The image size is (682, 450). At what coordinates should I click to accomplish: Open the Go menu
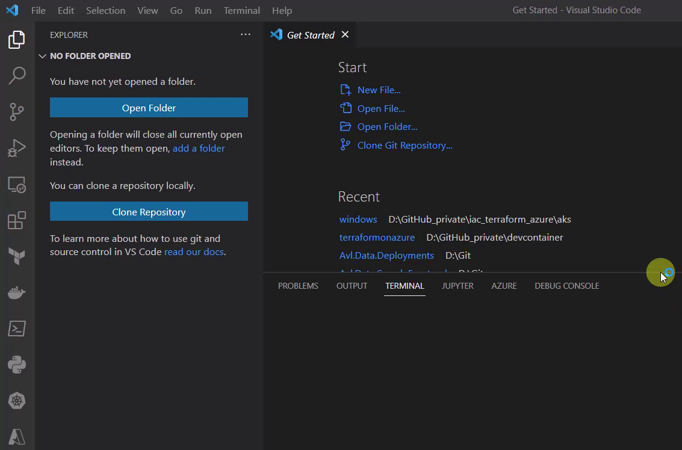176,10
